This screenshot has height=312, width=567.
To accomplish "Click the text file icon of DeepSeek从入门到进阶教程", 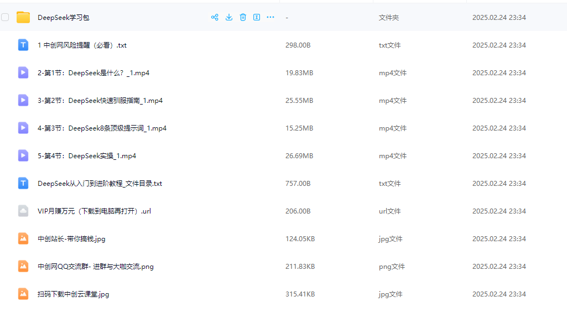I will [x=23, y=183].
